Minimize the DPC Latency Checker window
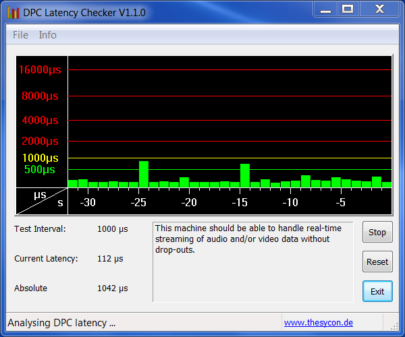 point(325,9)
